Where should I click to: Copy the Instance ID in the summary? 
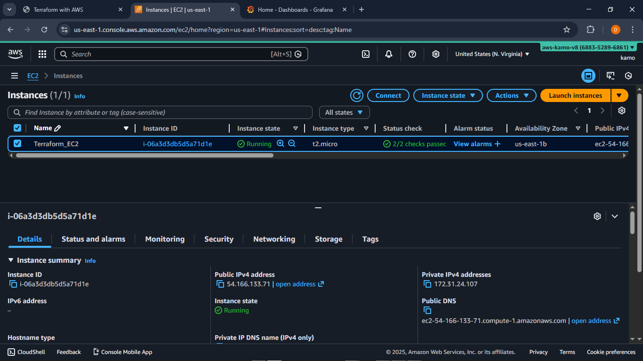pyautogui.click(x=13, y=284)
